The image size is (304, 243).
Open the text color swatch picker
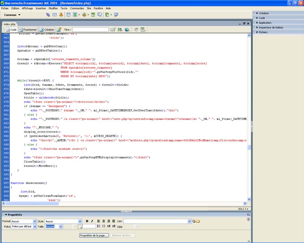coord(80,226)
